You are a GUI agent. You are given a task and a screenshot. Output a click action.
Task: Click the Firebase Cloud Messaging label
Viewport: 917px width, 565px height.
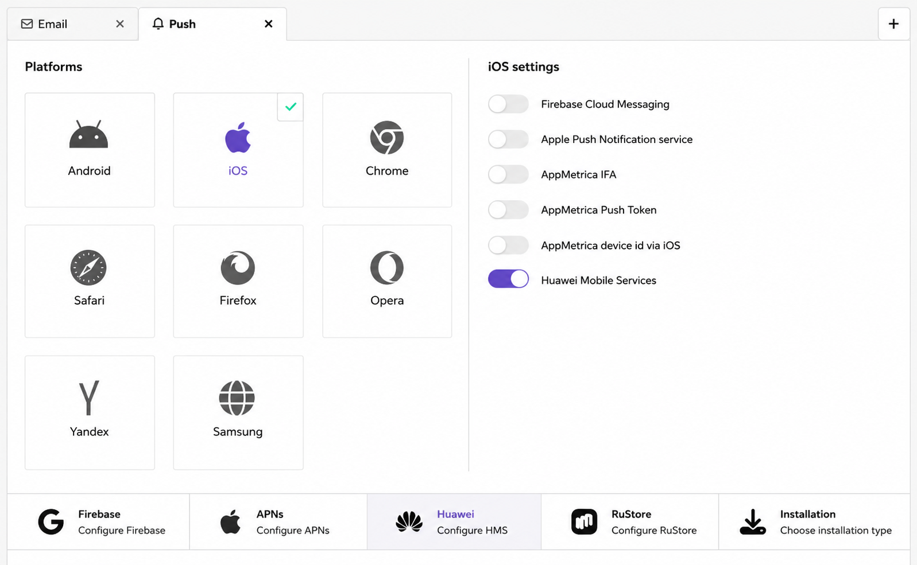605,104
